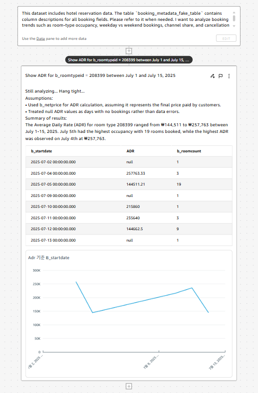The width and height of the screenshot is (258, 393).
Task: Click the b_startdate column header
Action: point(42,151)
